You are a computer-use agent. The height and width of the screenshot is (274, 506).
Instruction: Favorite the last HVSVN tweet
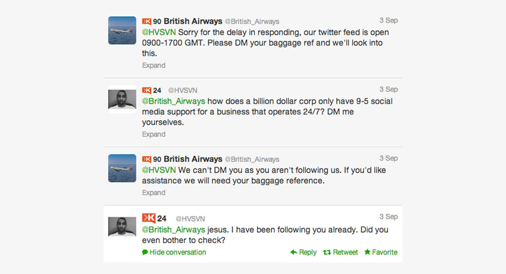380,252
